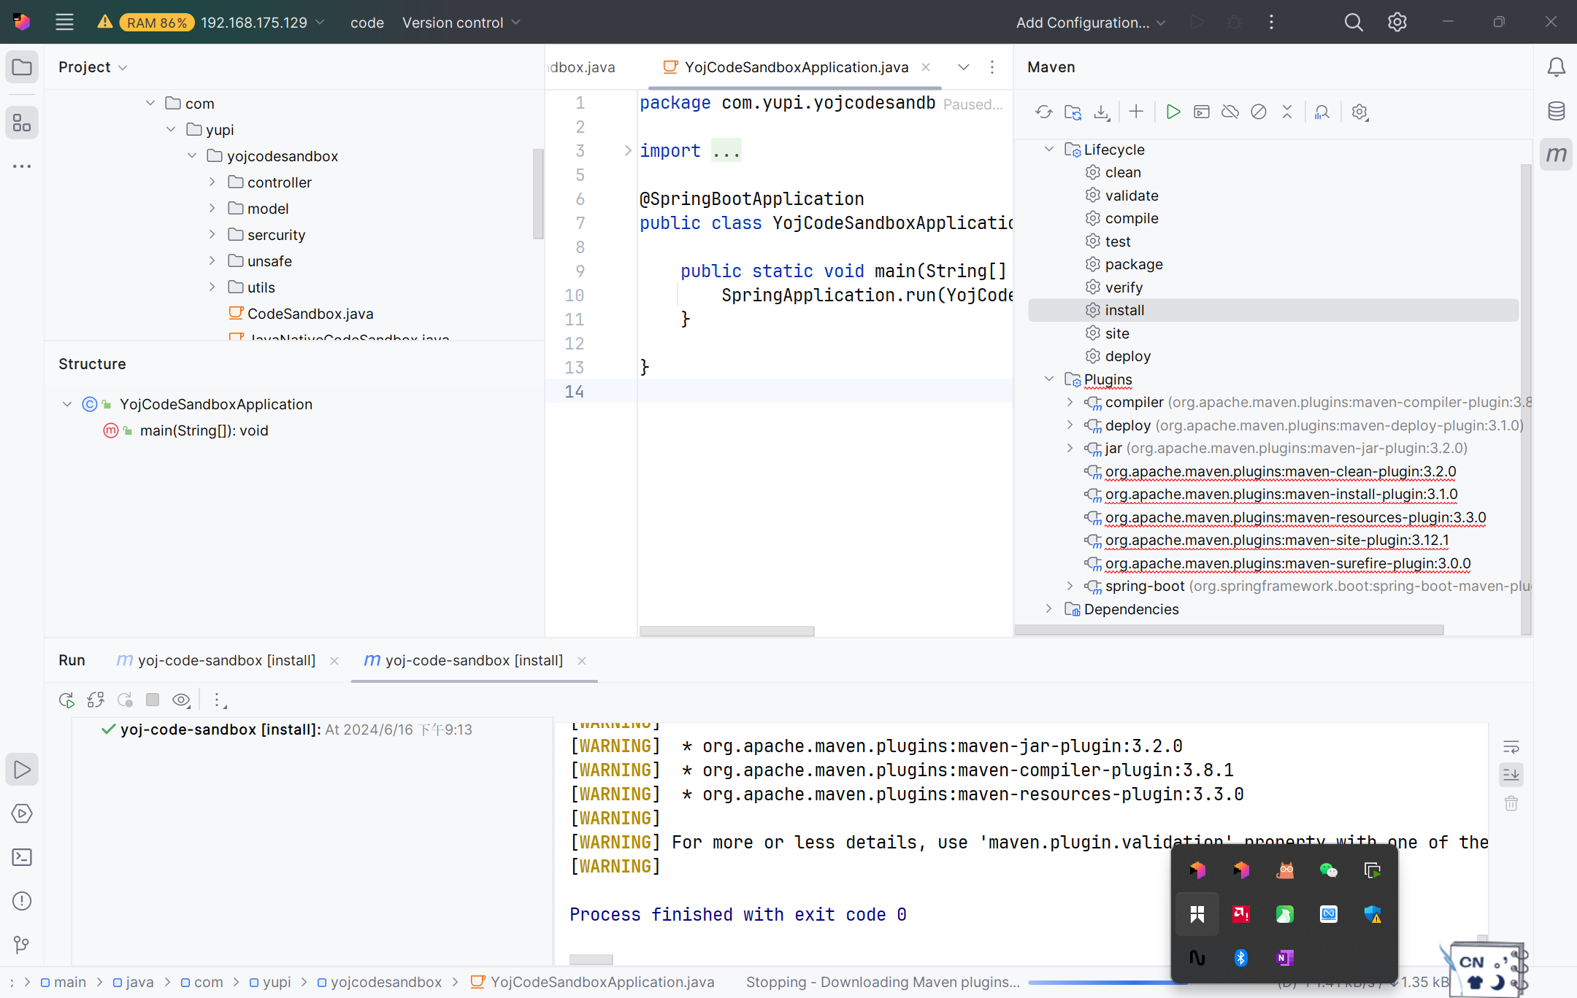Viewport: 1577px width, 998px height.
Task: Open Maven settings icon
Action: click(x=1359, y=112)
